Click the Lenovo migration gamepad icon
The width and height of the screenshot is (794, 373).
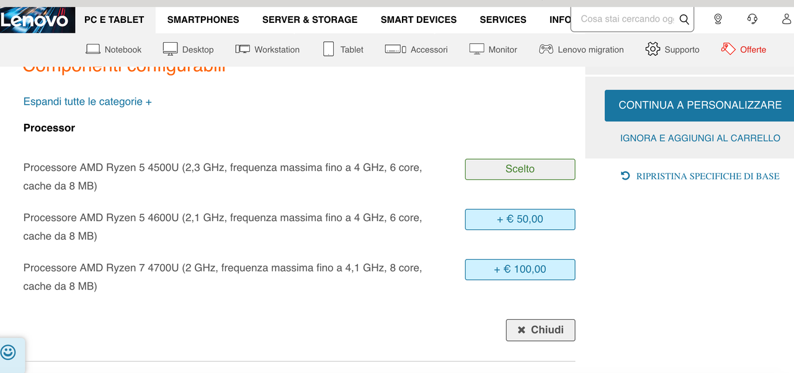[x=546, y=49]
